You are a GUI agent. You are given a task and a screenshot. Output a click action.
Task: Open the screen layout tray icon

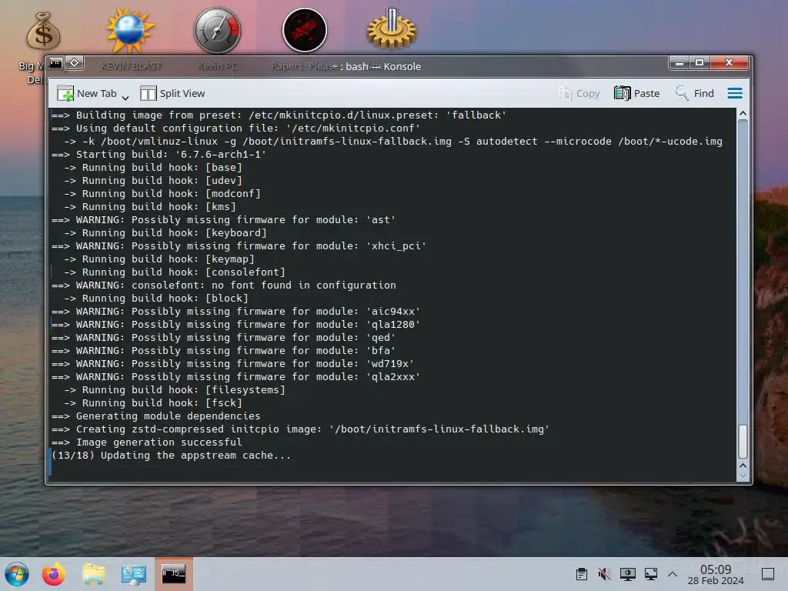coord(650,574)
